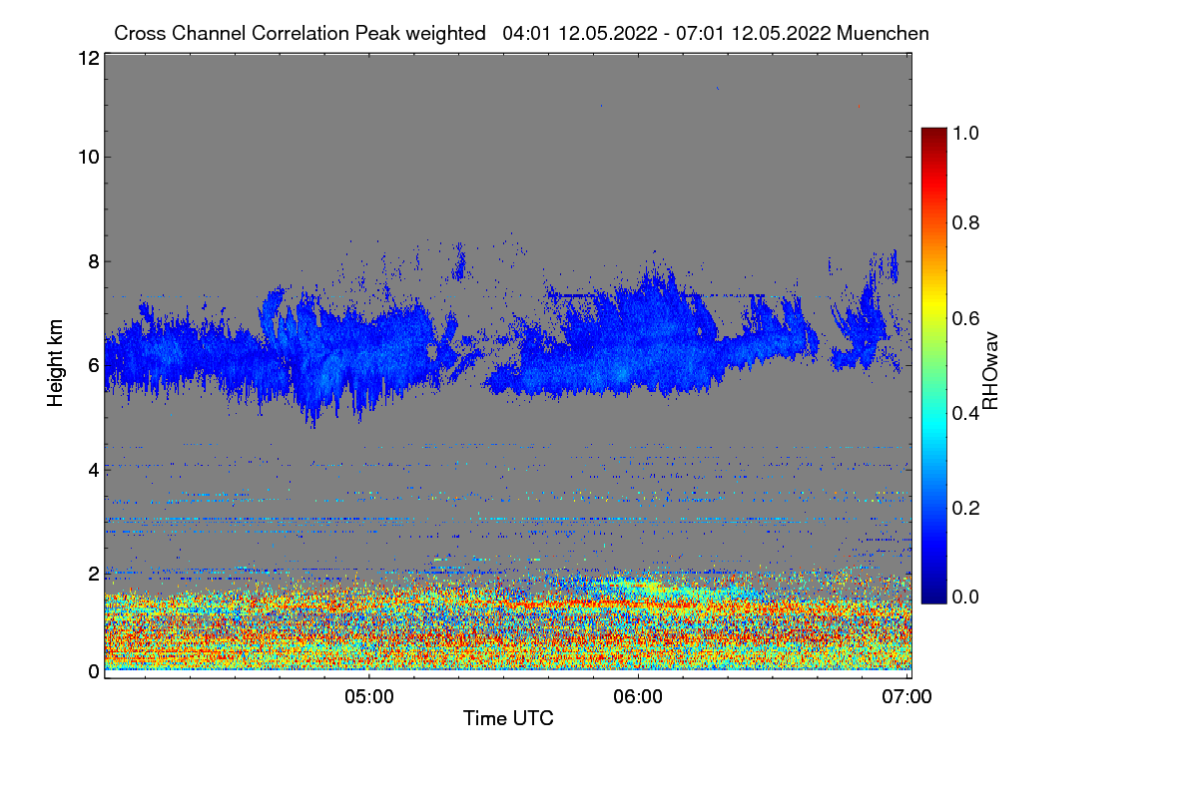Viewport: 1198px width, 798px height.
Task: Click the height axis tick label 12
Action: click(87, 58)
